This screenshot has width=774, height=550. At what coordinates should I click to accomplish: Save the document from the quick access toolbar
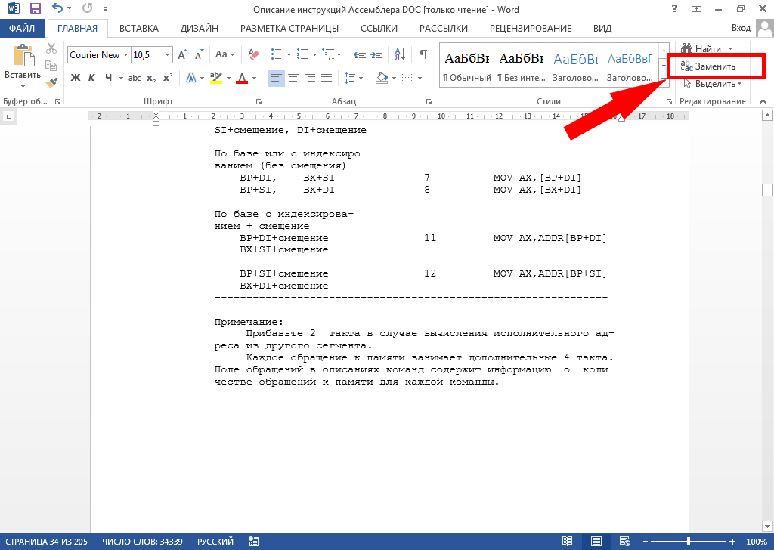click(35, 9)
